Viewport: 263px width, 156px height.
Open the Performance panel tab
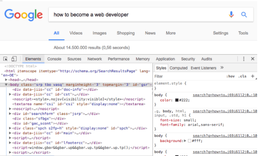pyautogui.click(x=119, y=59)
